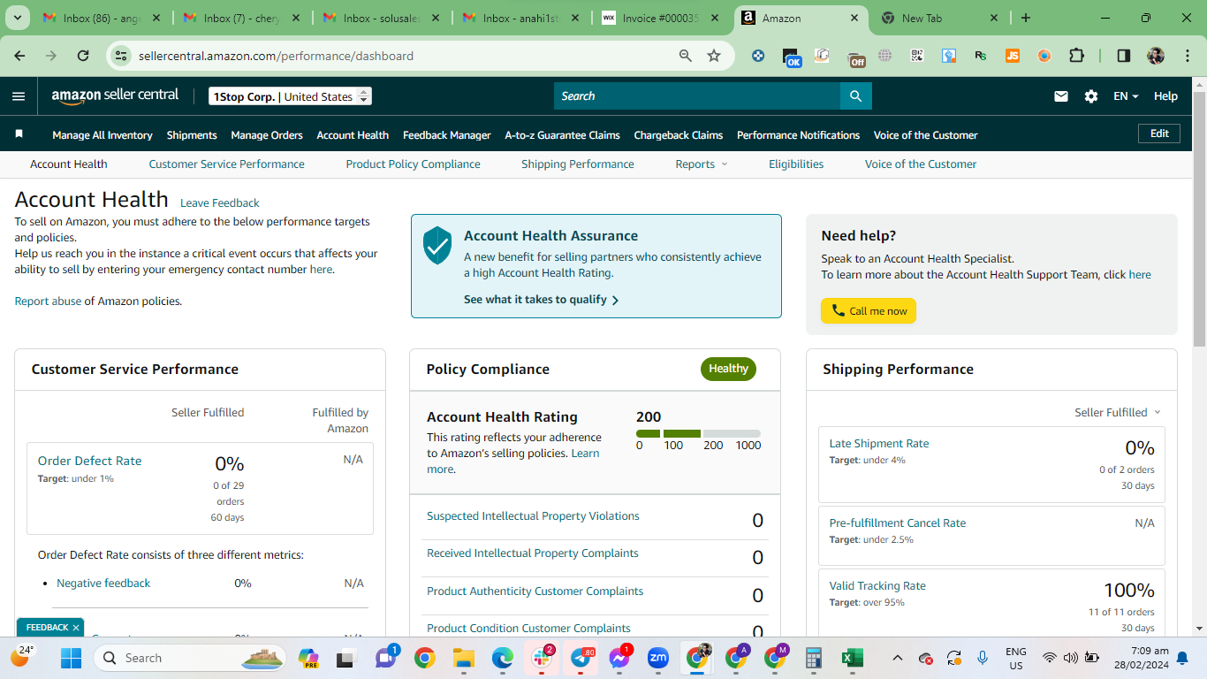
Task: Click the Edit button in the navigation bar
Action: pos(1159,134)
